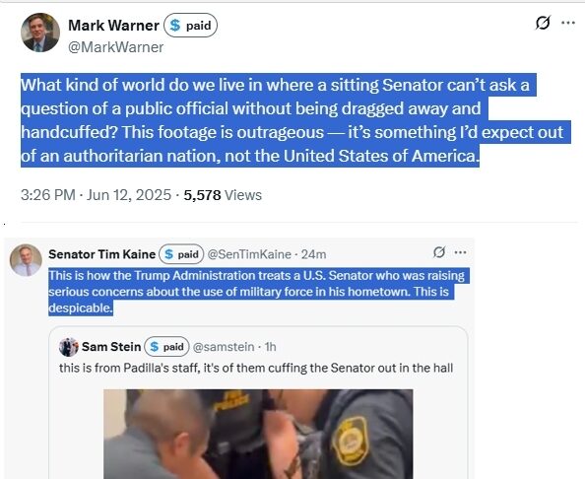The width and height of the screenshot is (585, 479).
Task: Open Sam Stein's small avatar
Action: pyautogui.click(x=68, y=347)
